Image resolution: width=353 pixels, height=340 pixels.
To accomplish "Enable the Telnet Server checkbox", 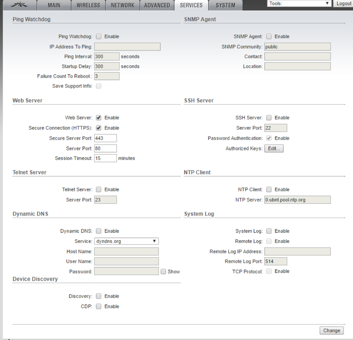I will [x=99, y=189].
